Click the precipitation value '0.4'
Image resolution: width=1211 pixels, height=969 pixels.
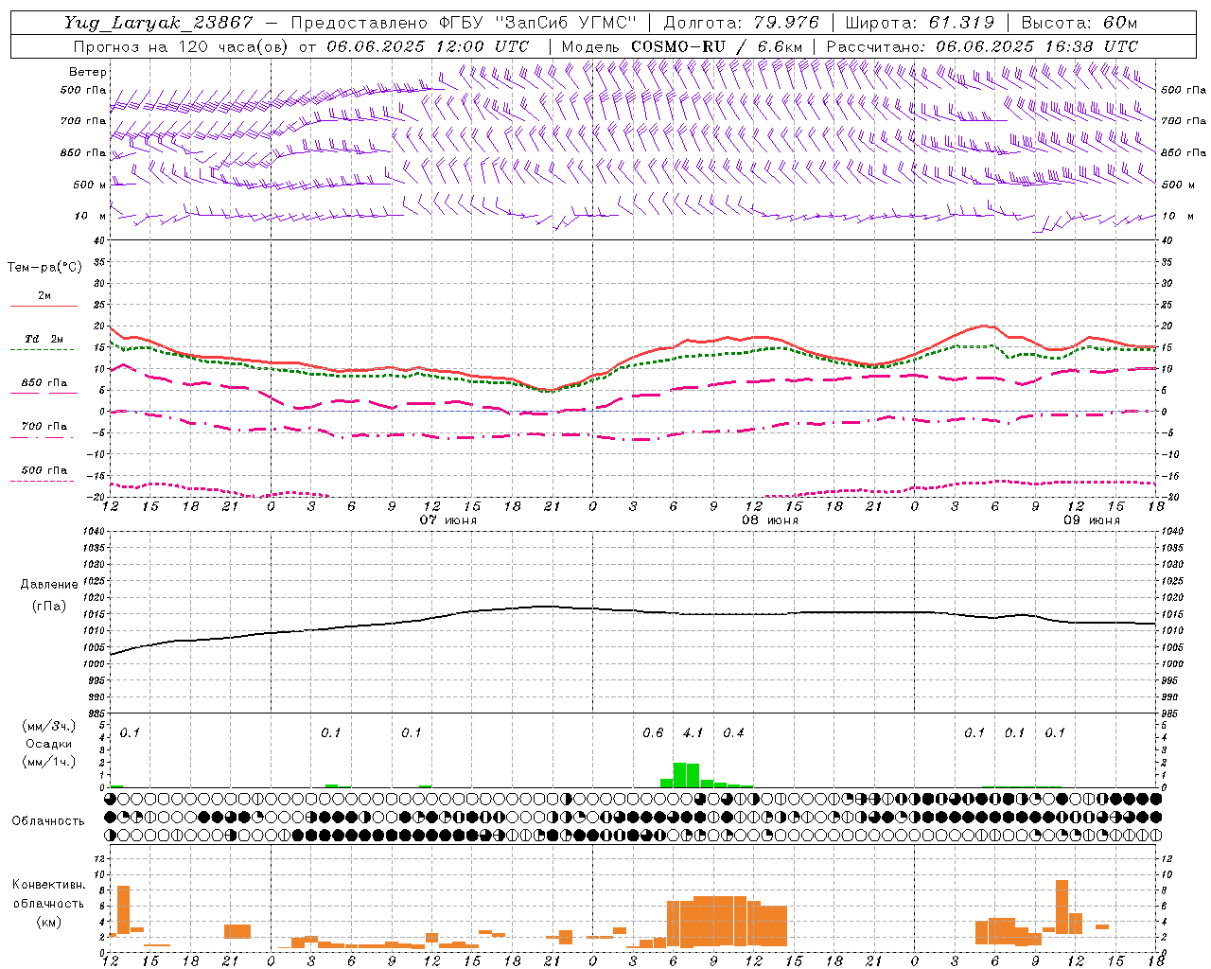pyautogui.click(x=733, y=732)
